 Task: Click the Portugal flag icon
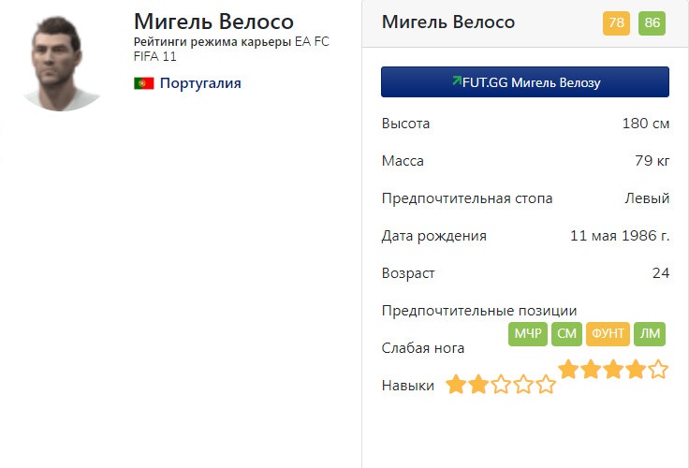pyautogui.click(x=143, y=83)
